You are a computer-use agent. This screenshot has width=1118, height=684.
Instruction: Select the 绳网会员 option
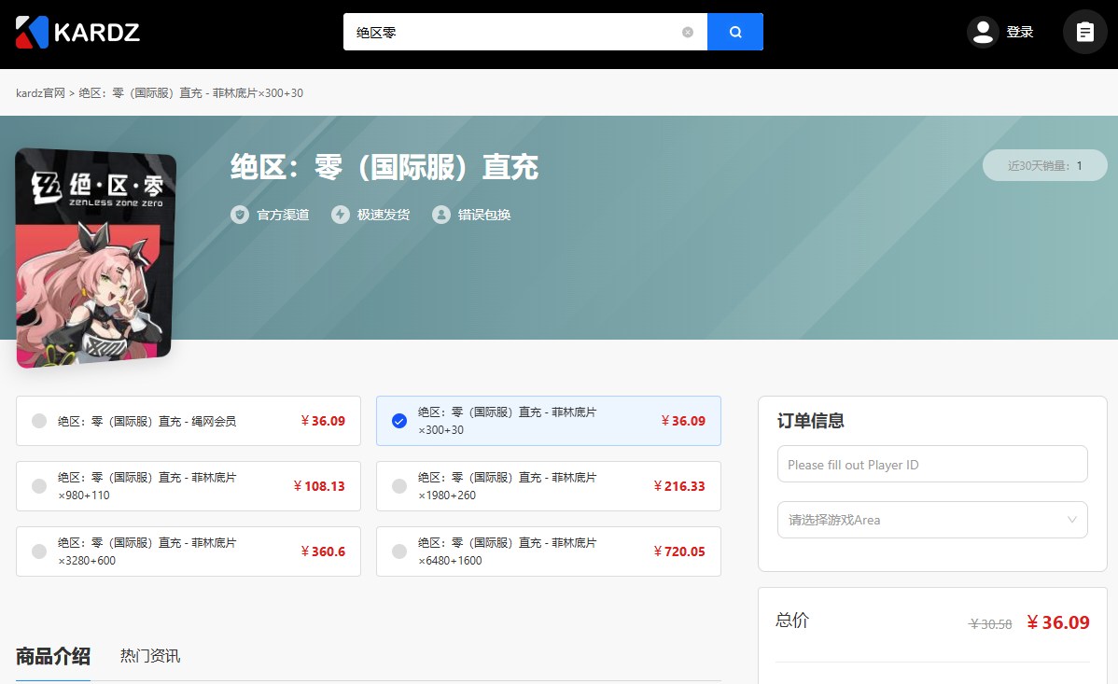coord(189,421)
